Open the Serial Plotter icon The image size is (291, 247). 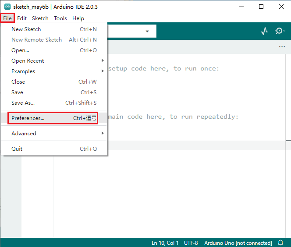[x=264, y=31]
